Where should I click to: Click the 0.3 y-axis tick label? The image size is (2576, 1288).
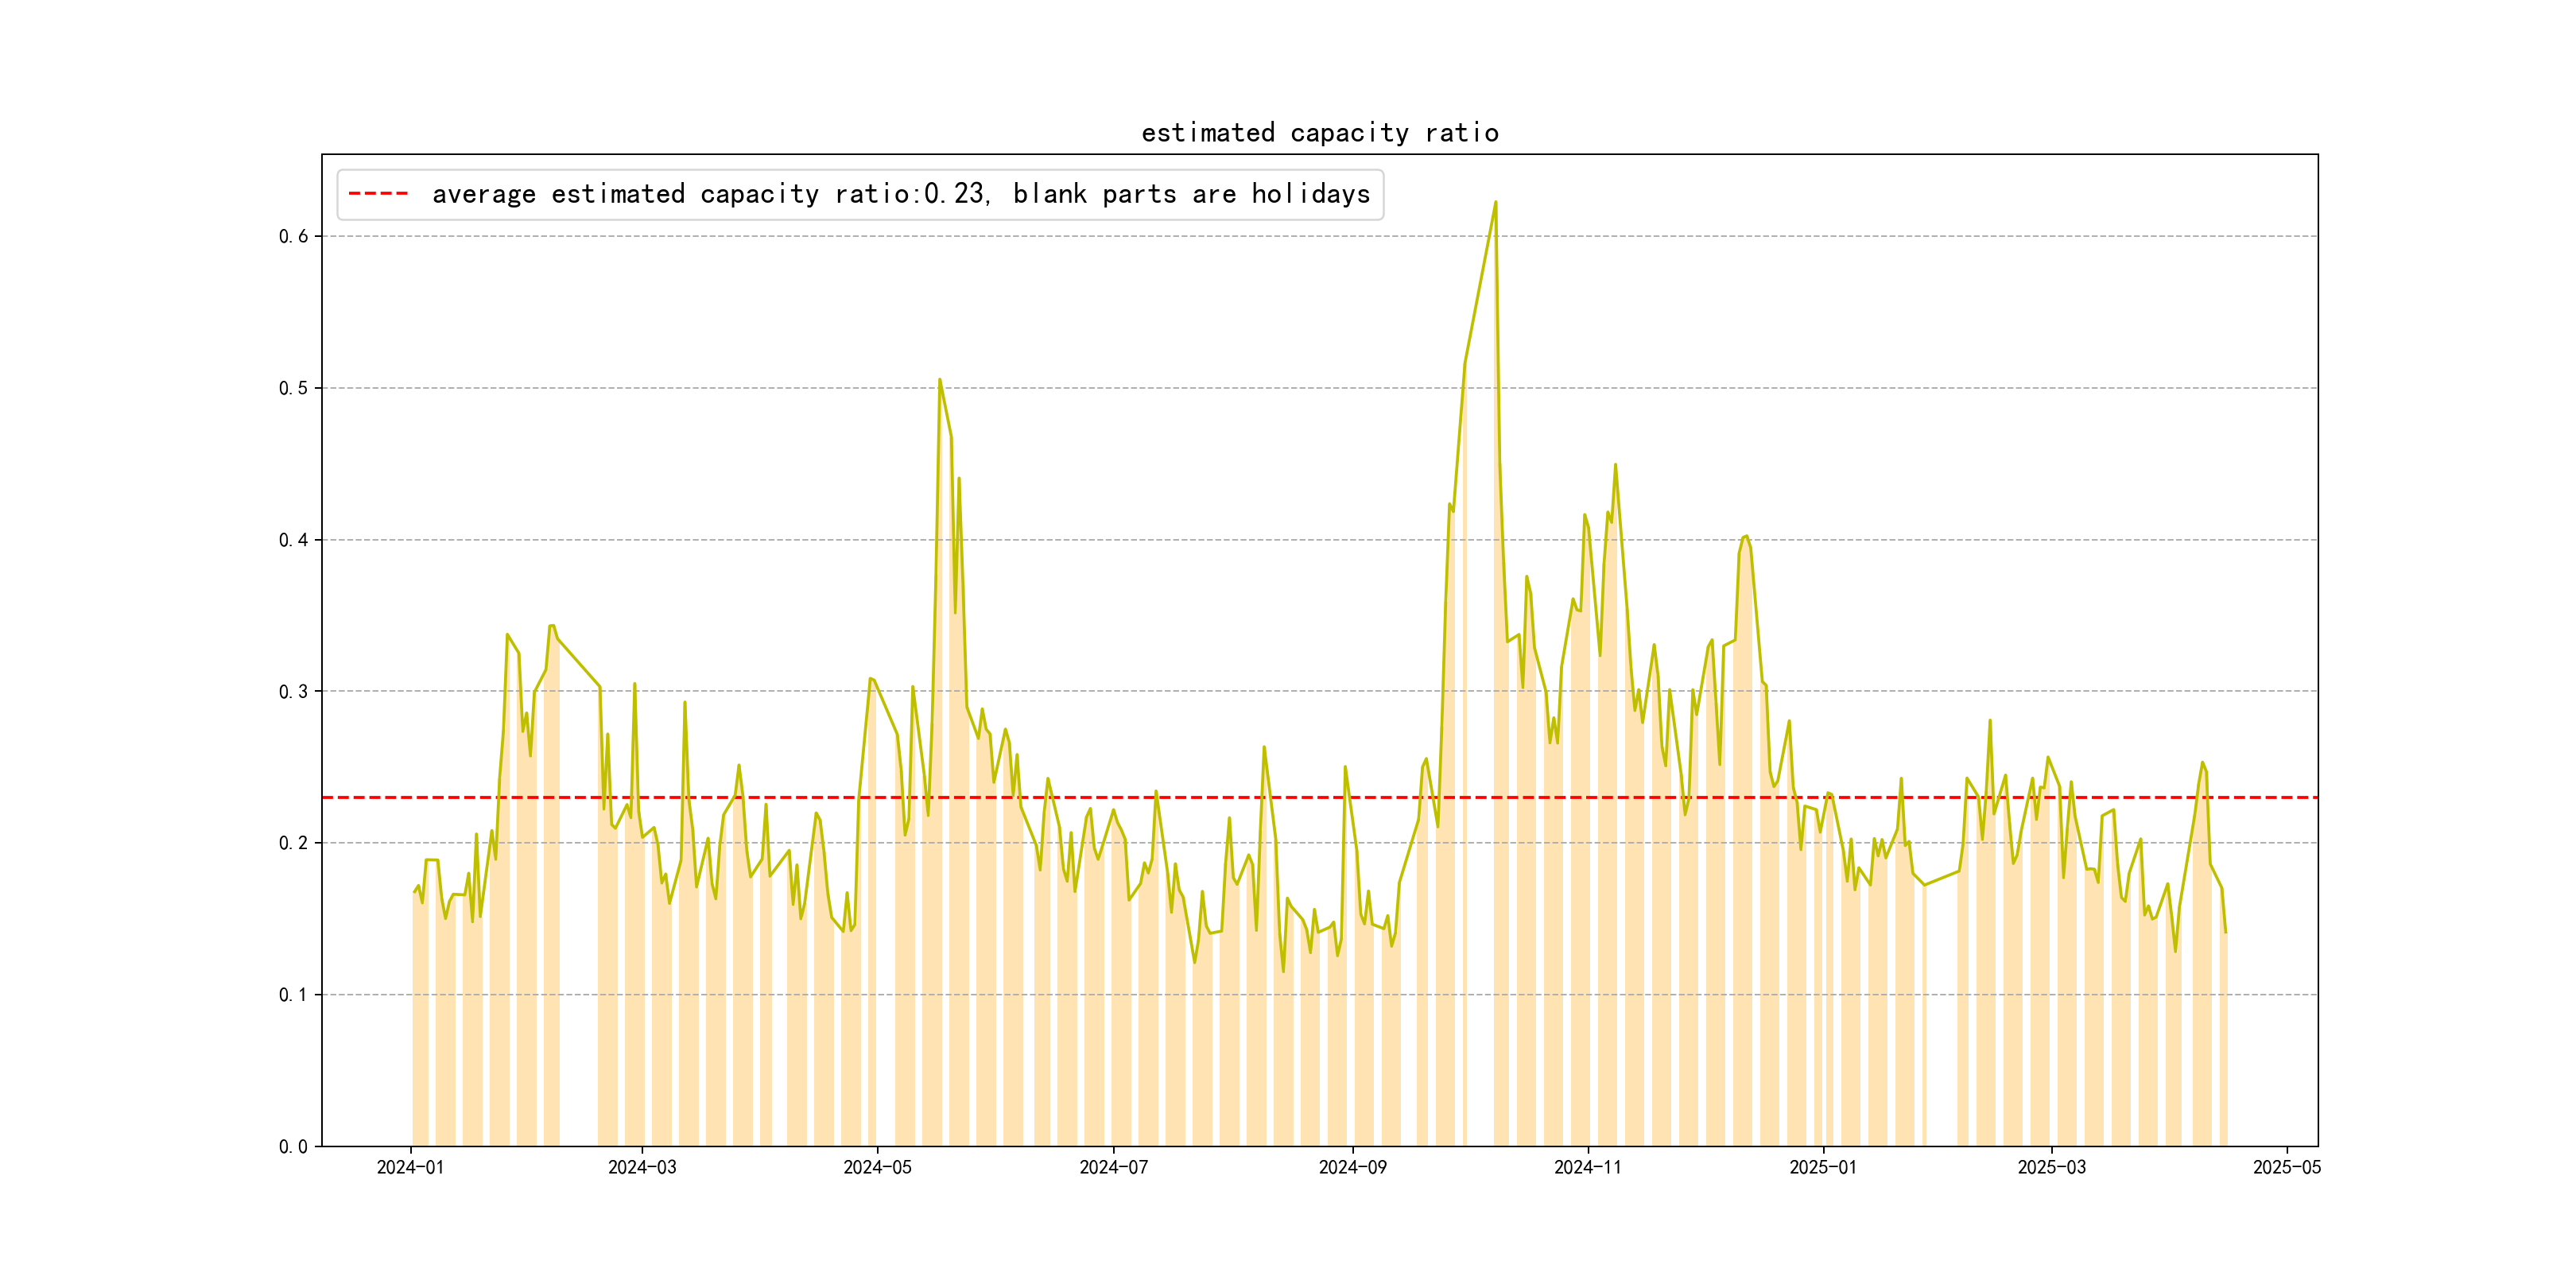(293, 691)
